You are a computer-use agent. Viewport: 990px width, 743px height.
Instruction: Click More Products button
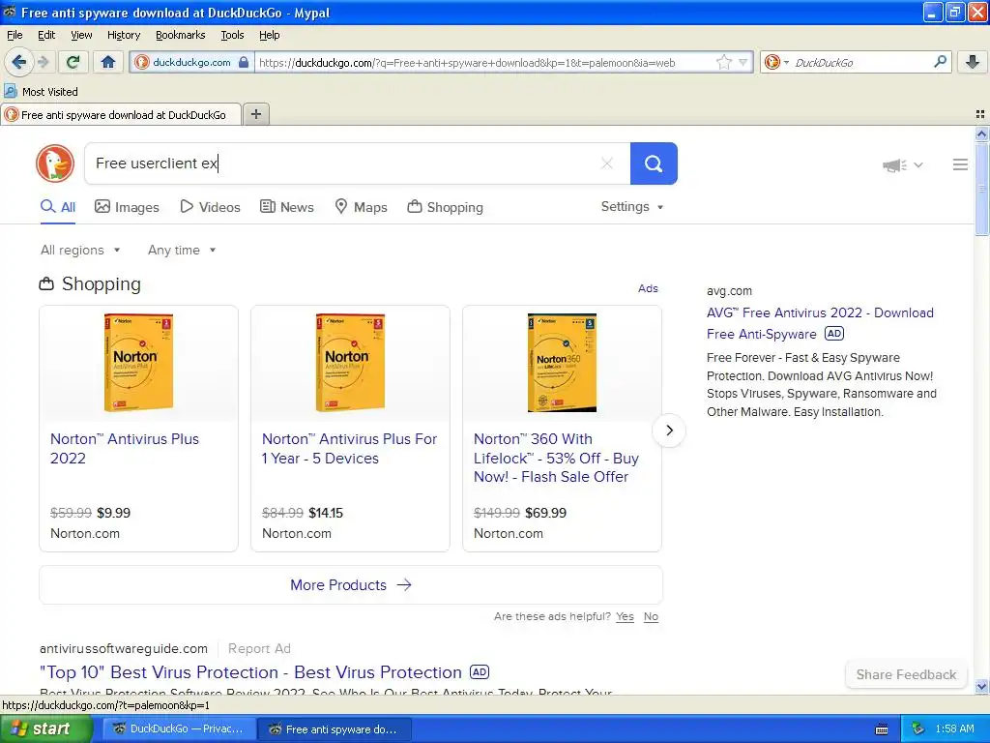pyautogui.click(x=350, y=585)
